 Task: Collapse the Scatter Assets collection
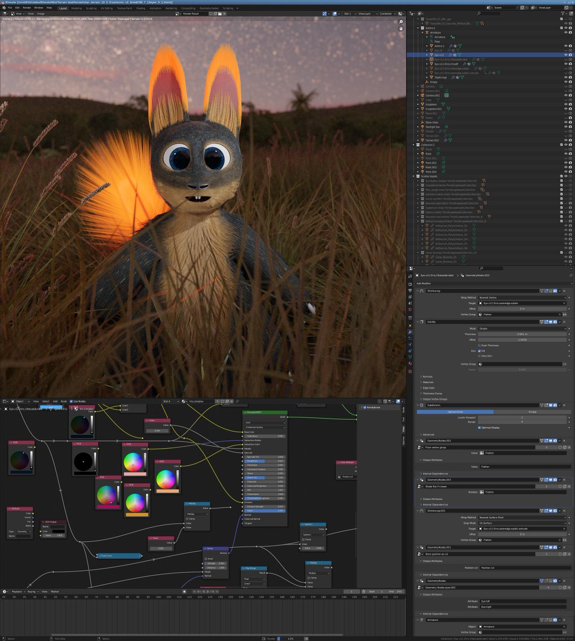tap(414, 176)
